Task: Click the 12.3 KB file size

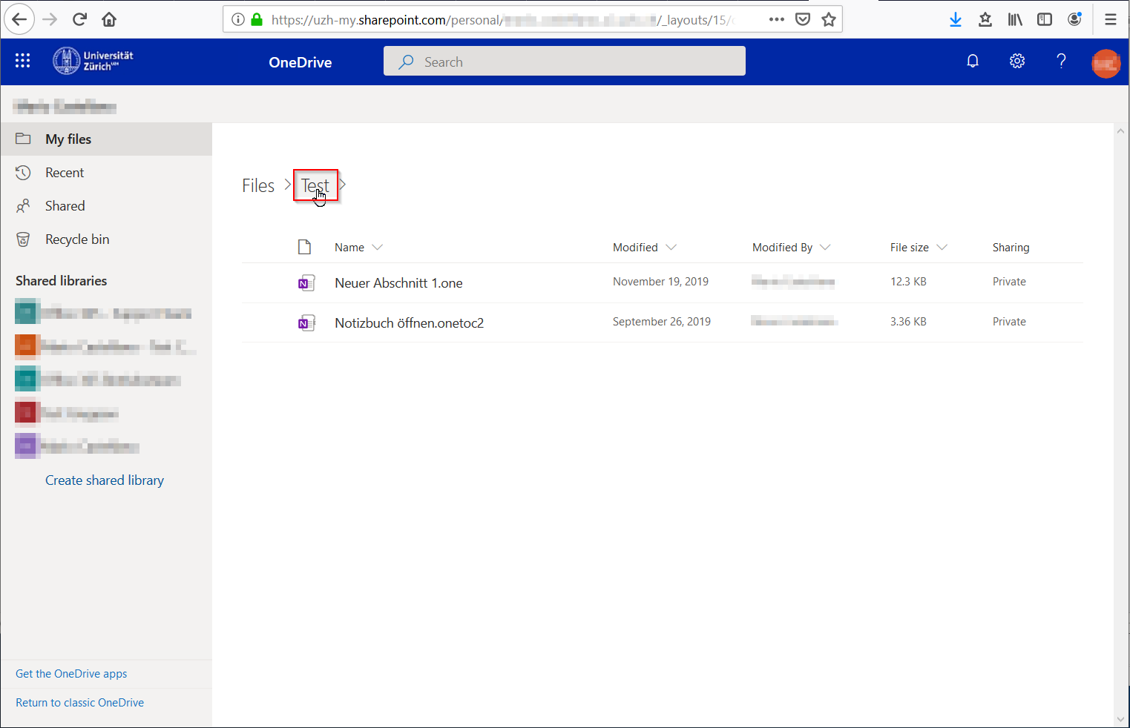Action: (908, 281)
